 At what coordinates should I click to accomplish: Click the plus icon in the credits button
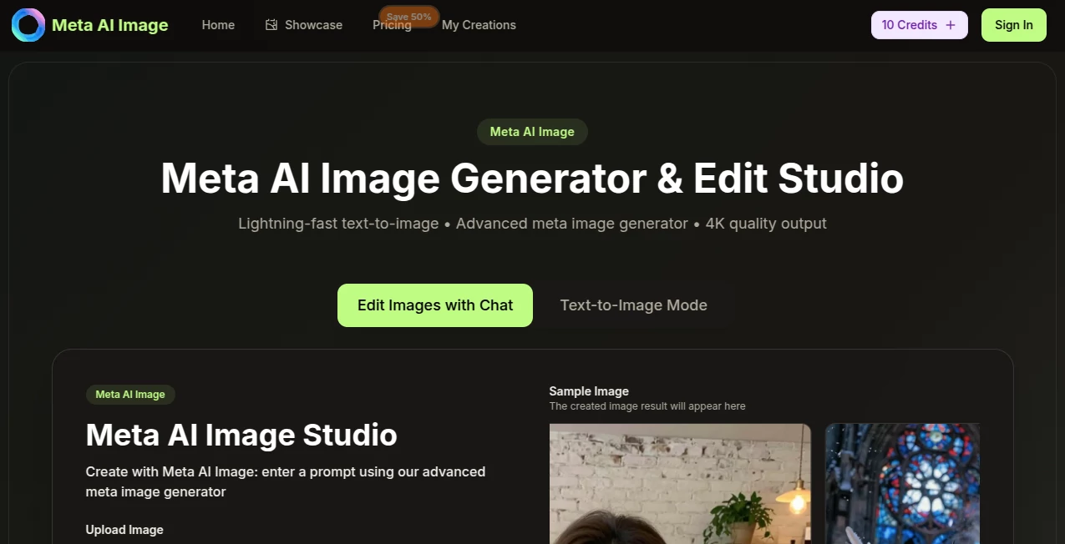952,25
